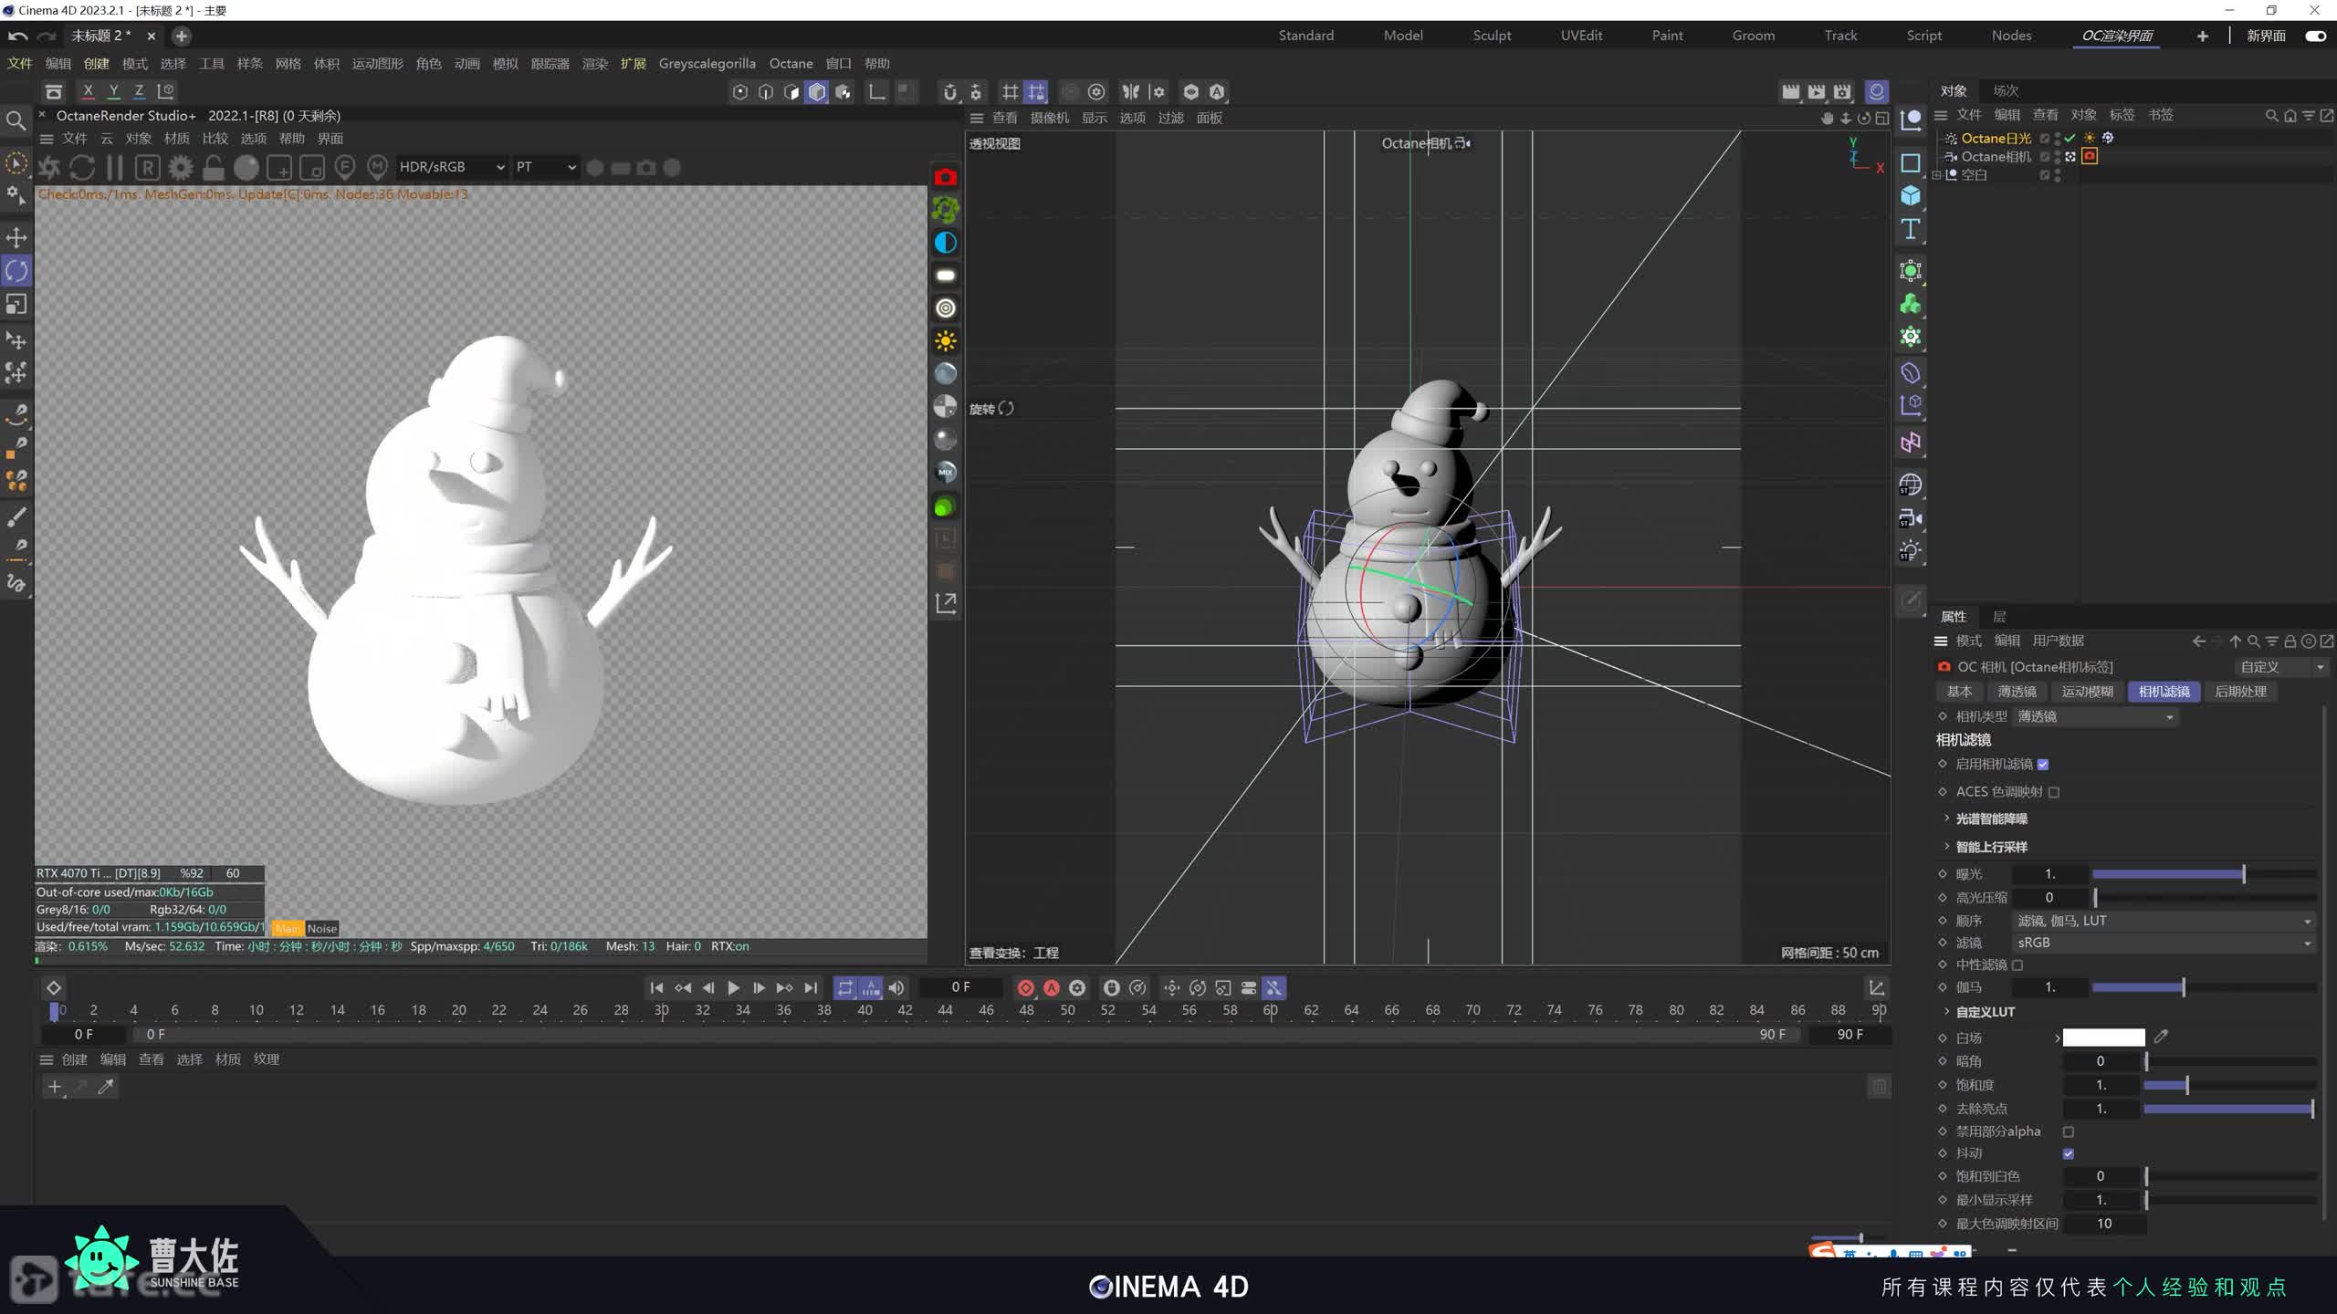Select the Text spline tool icon
The image size is (2337, 1314).
pyautogui.click(x=1910, y=229)
